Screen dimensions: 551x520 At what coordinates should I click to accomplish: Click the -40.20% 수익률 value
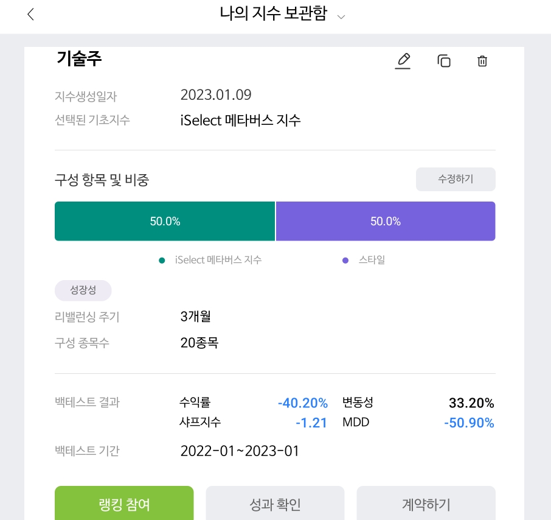pos(302,403)
